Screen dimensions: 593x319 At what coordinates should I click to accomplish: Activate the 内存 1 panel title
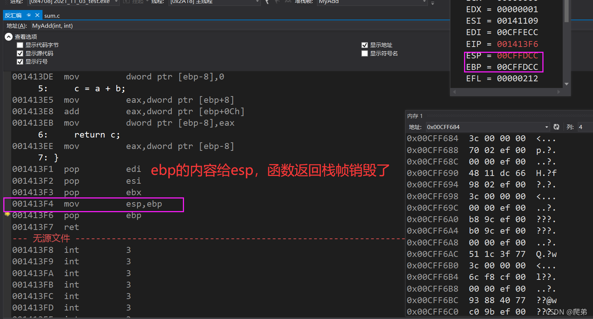[x=415, y=116]
